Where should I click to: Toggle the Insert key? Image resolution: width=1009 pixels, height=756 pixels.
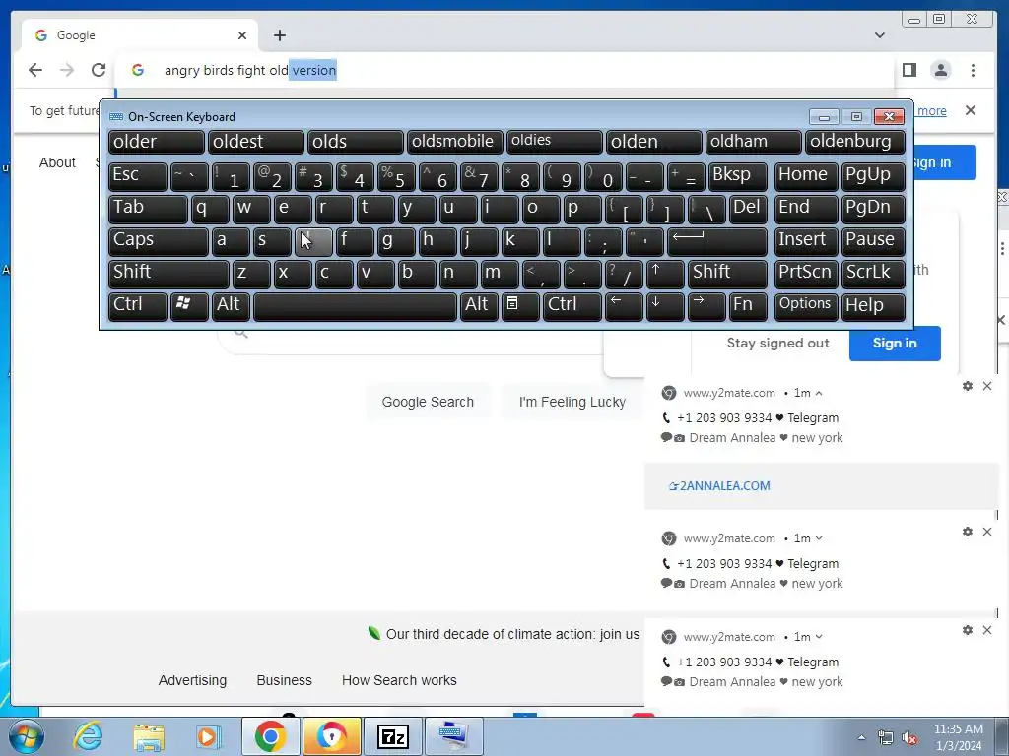(x=805, y=242)
